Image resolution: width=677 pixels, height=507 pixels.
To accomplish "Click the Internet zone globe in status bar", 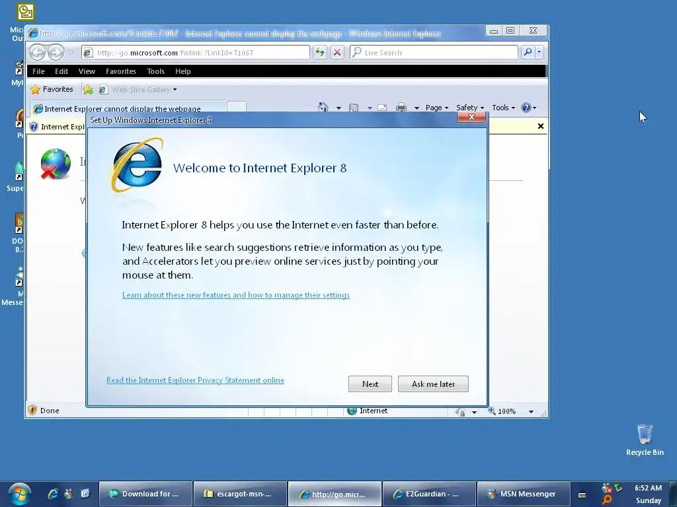I will click(352, 411).
